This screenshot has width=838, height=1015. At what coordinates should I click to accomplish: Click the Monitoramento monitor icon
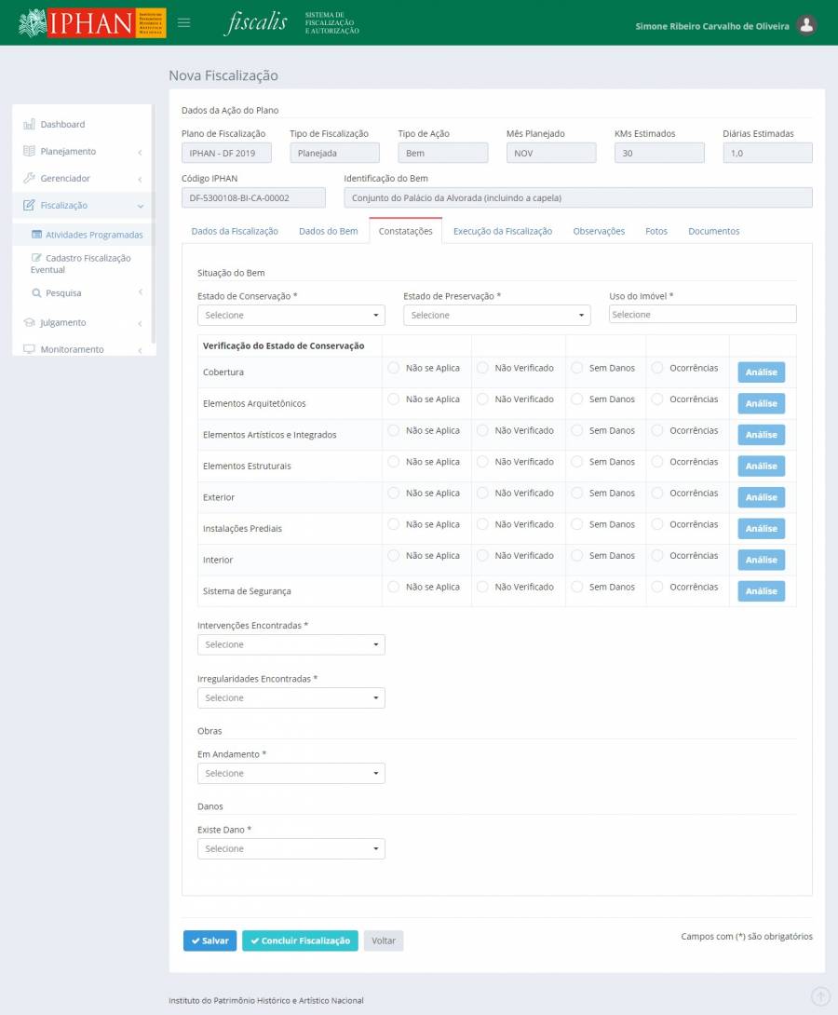click(x=29, y=349)
